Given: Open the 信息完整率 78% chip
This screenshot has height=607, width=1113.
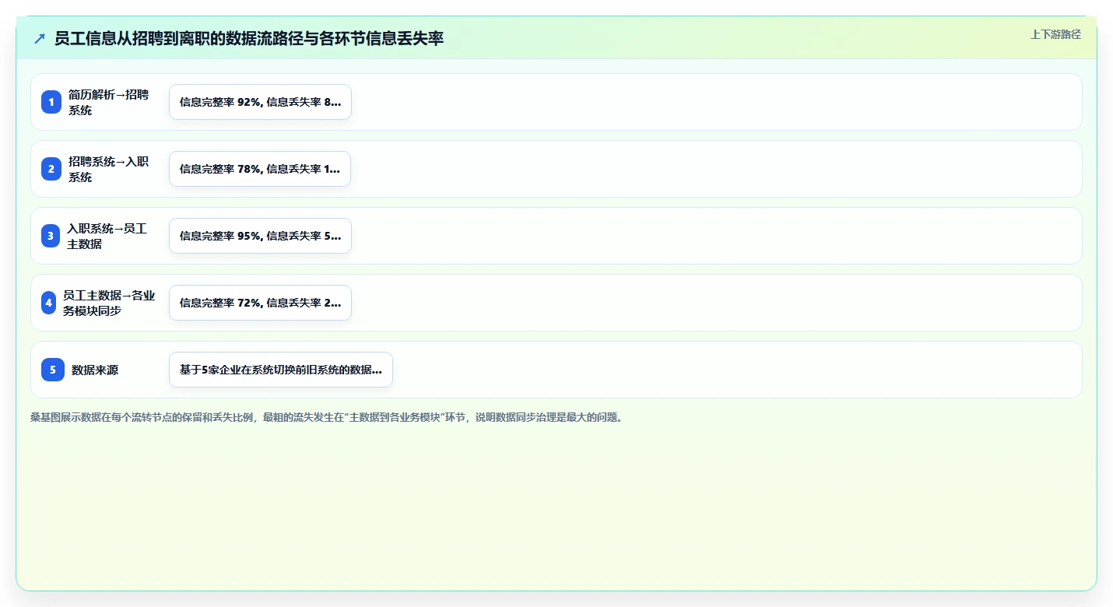Looking at the screenshot, I should [x=260, y=169].
